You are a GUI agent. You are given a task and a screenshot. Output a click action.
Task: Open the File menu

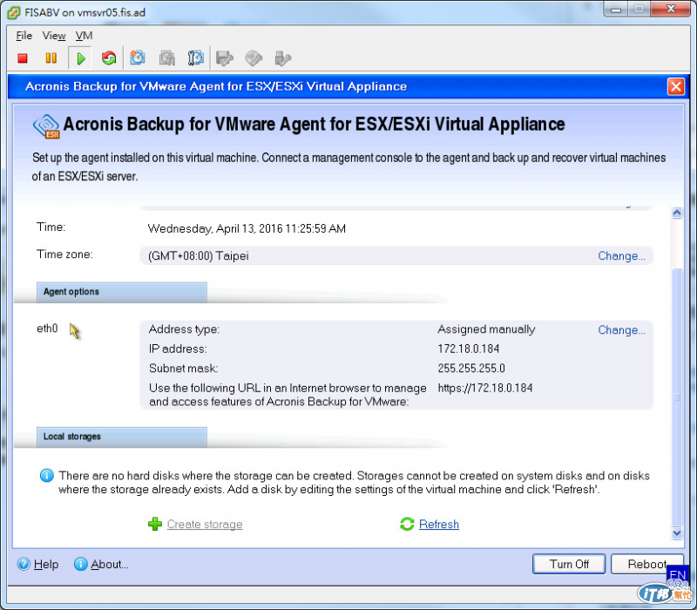tap(24, 36)
